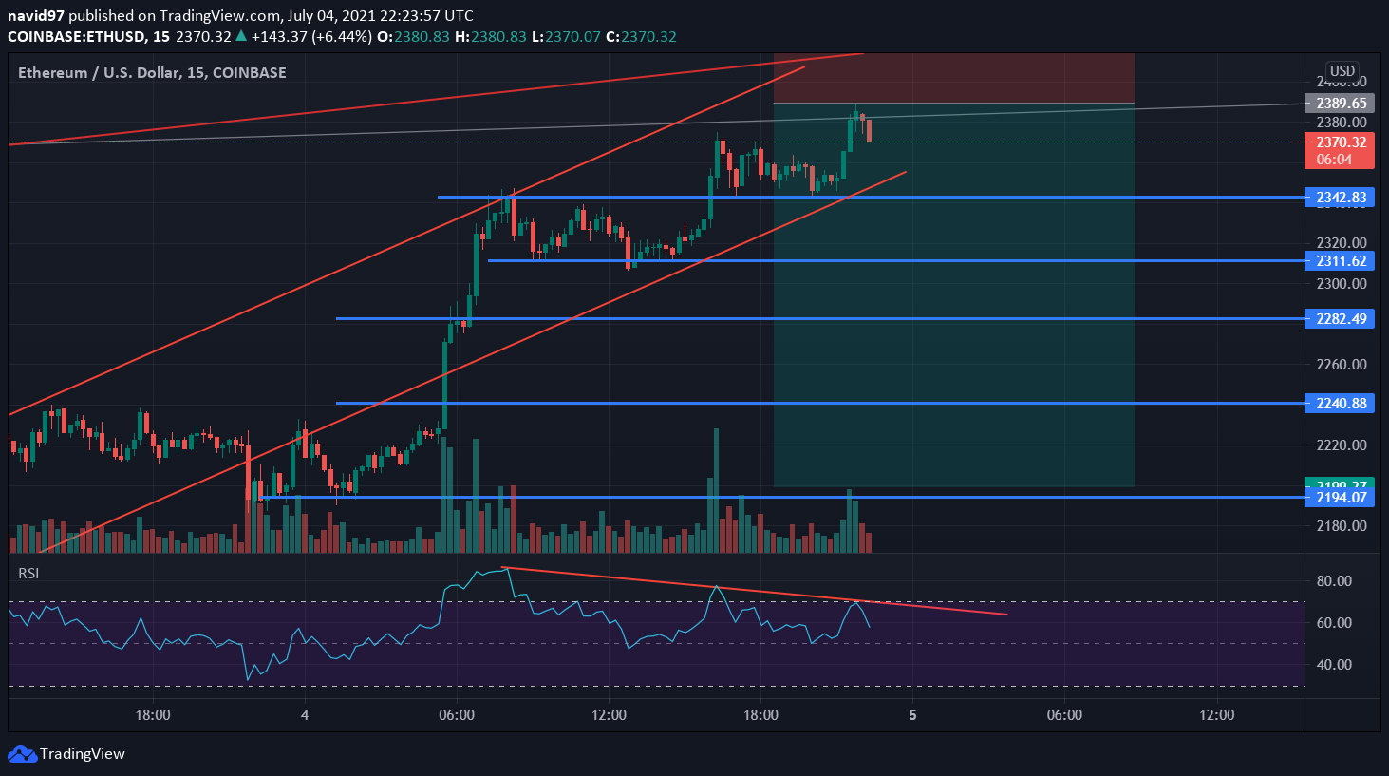Click the current price 2370.32 label
1389x776 pixels.
1341,142
